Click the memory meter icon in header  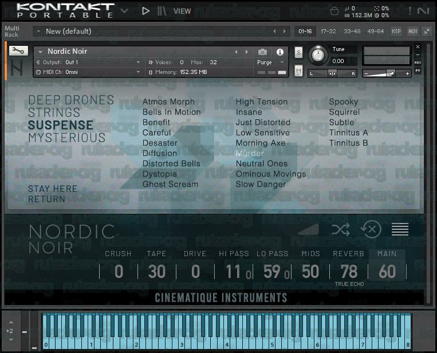pyautogui.click(x=347, y=15)
